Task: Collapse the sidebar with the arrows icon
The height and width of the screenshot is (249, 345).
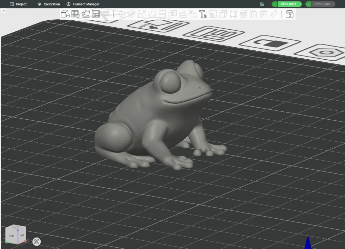Action: tap(3, 11)
